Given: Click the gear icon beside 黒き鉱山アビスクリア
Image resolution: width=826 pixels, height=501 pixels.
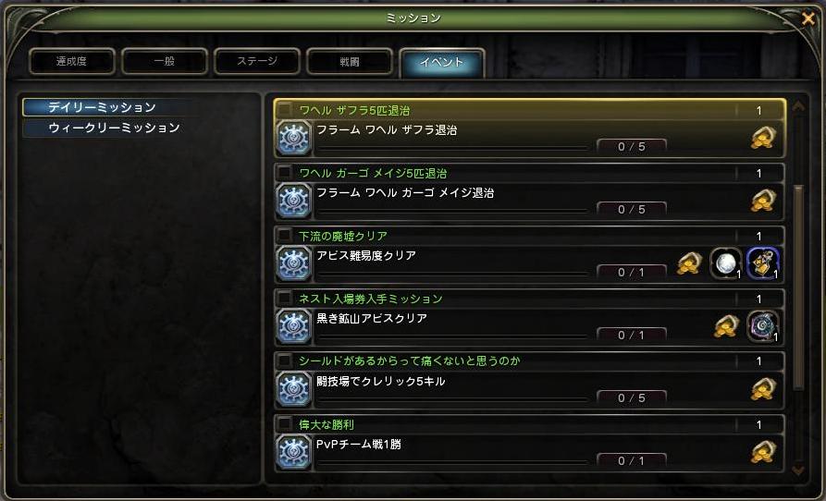Looking at the screenshot, I should (294, 326).
